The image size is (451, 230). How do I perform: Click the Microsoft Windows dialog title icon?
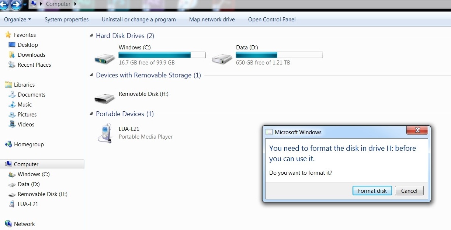(x=269, y=132)
